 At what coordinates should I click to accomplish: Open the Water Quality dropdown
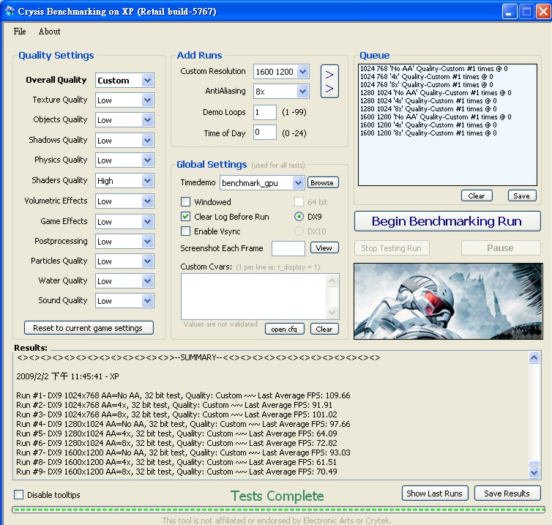(147, 281)
